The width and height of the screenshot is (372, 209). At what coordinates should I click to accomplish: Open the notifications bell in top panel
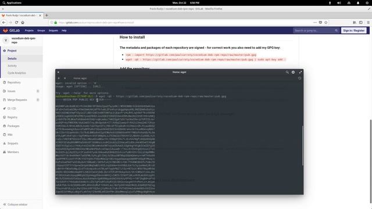pos(358,3)
